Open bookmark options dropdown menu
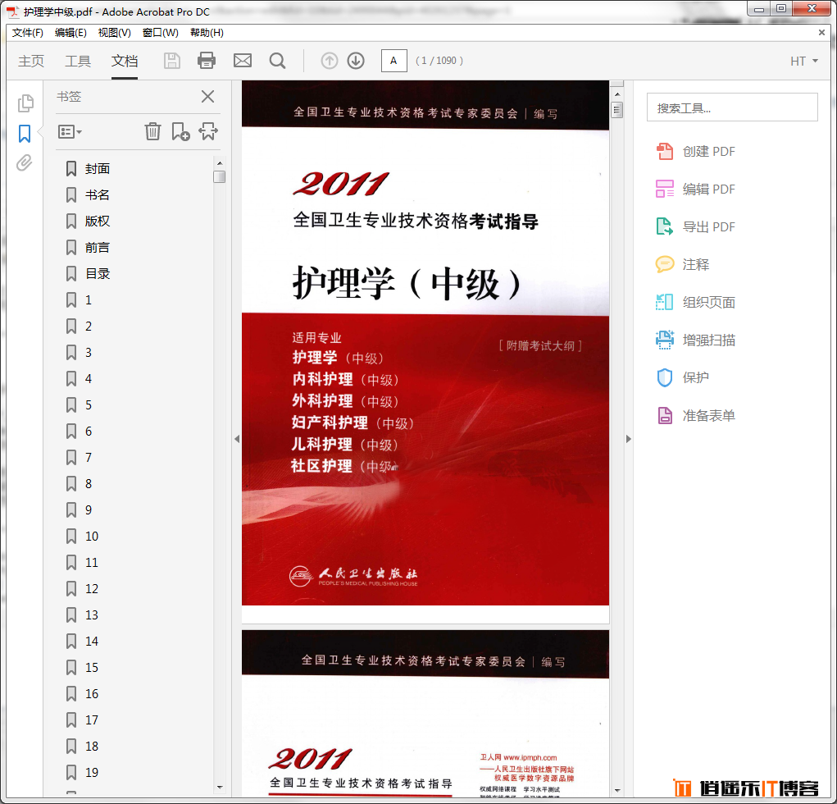This screenshot has height=804, width=837. click(x=70, y=131)
